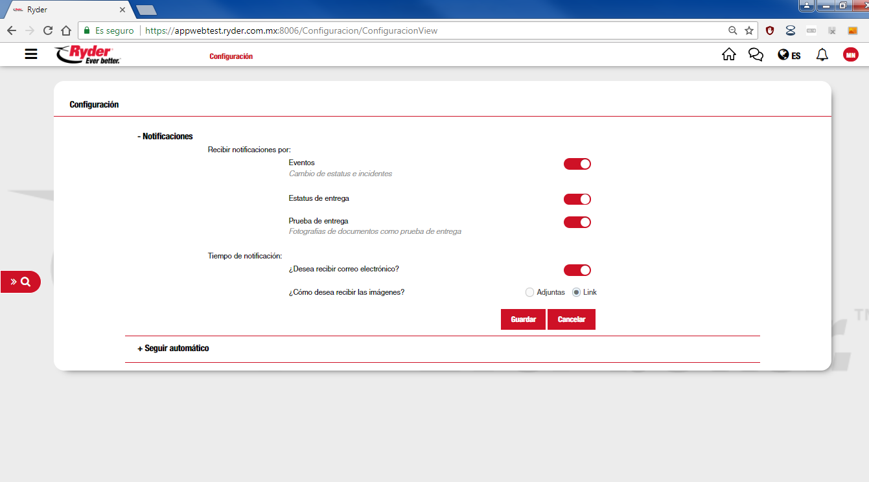Screen dimensions: 869x482
Task: Change language via globe ES icon
Action: click(789, 55)
